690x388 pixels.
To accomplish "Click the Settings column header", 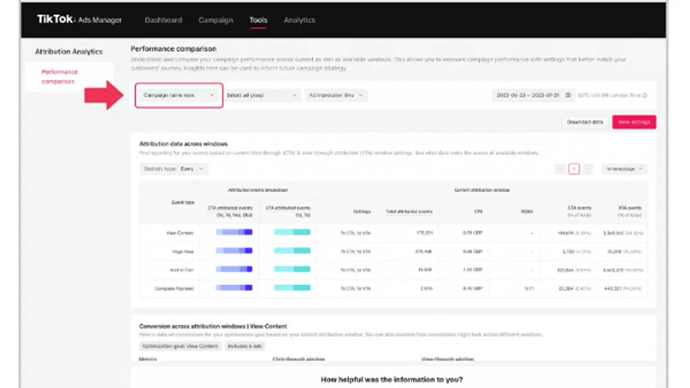I will click(362, 212).
